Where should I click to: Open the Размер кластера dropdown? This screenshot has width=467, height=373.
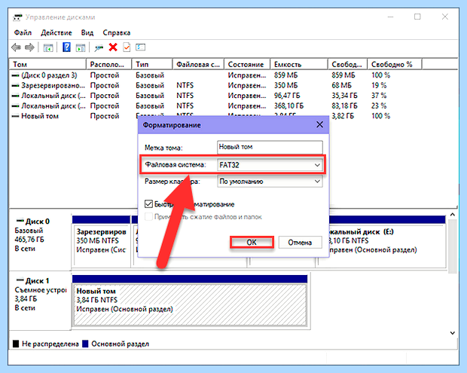click(x=270, y=181)
